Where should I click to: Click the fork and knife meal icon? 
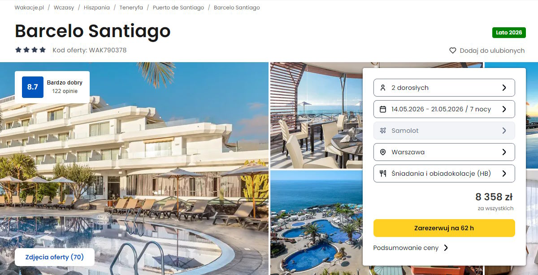coord(383,173)
